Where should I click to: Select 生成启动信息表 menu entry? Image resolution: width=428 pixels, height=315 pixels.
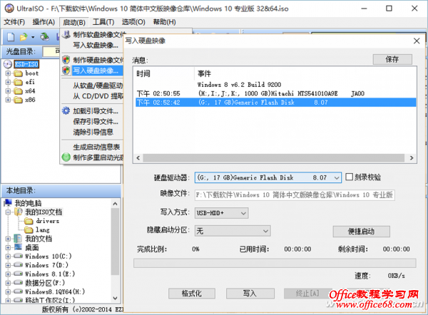point(96,147)
